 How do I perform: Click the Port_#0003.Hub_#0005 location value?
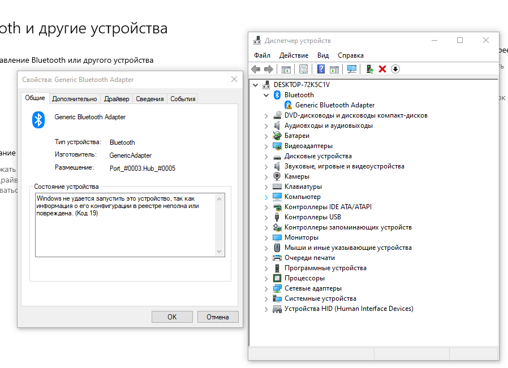142,168
